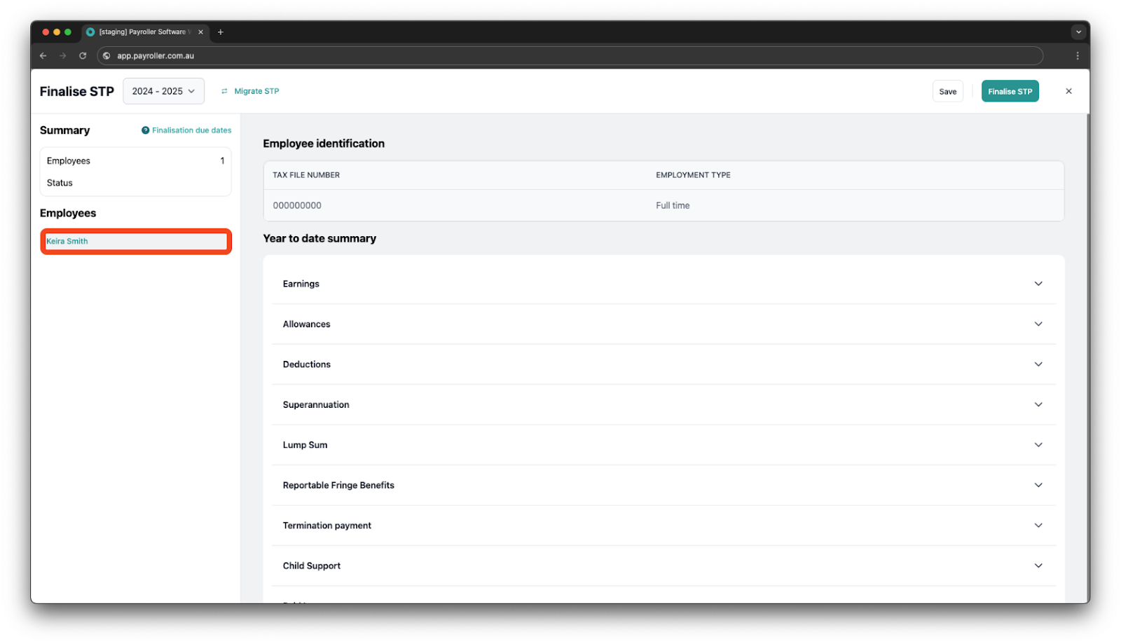Reload the page with refresh icon
Screen dimensions: 1121x644
[x=83, y=56]
